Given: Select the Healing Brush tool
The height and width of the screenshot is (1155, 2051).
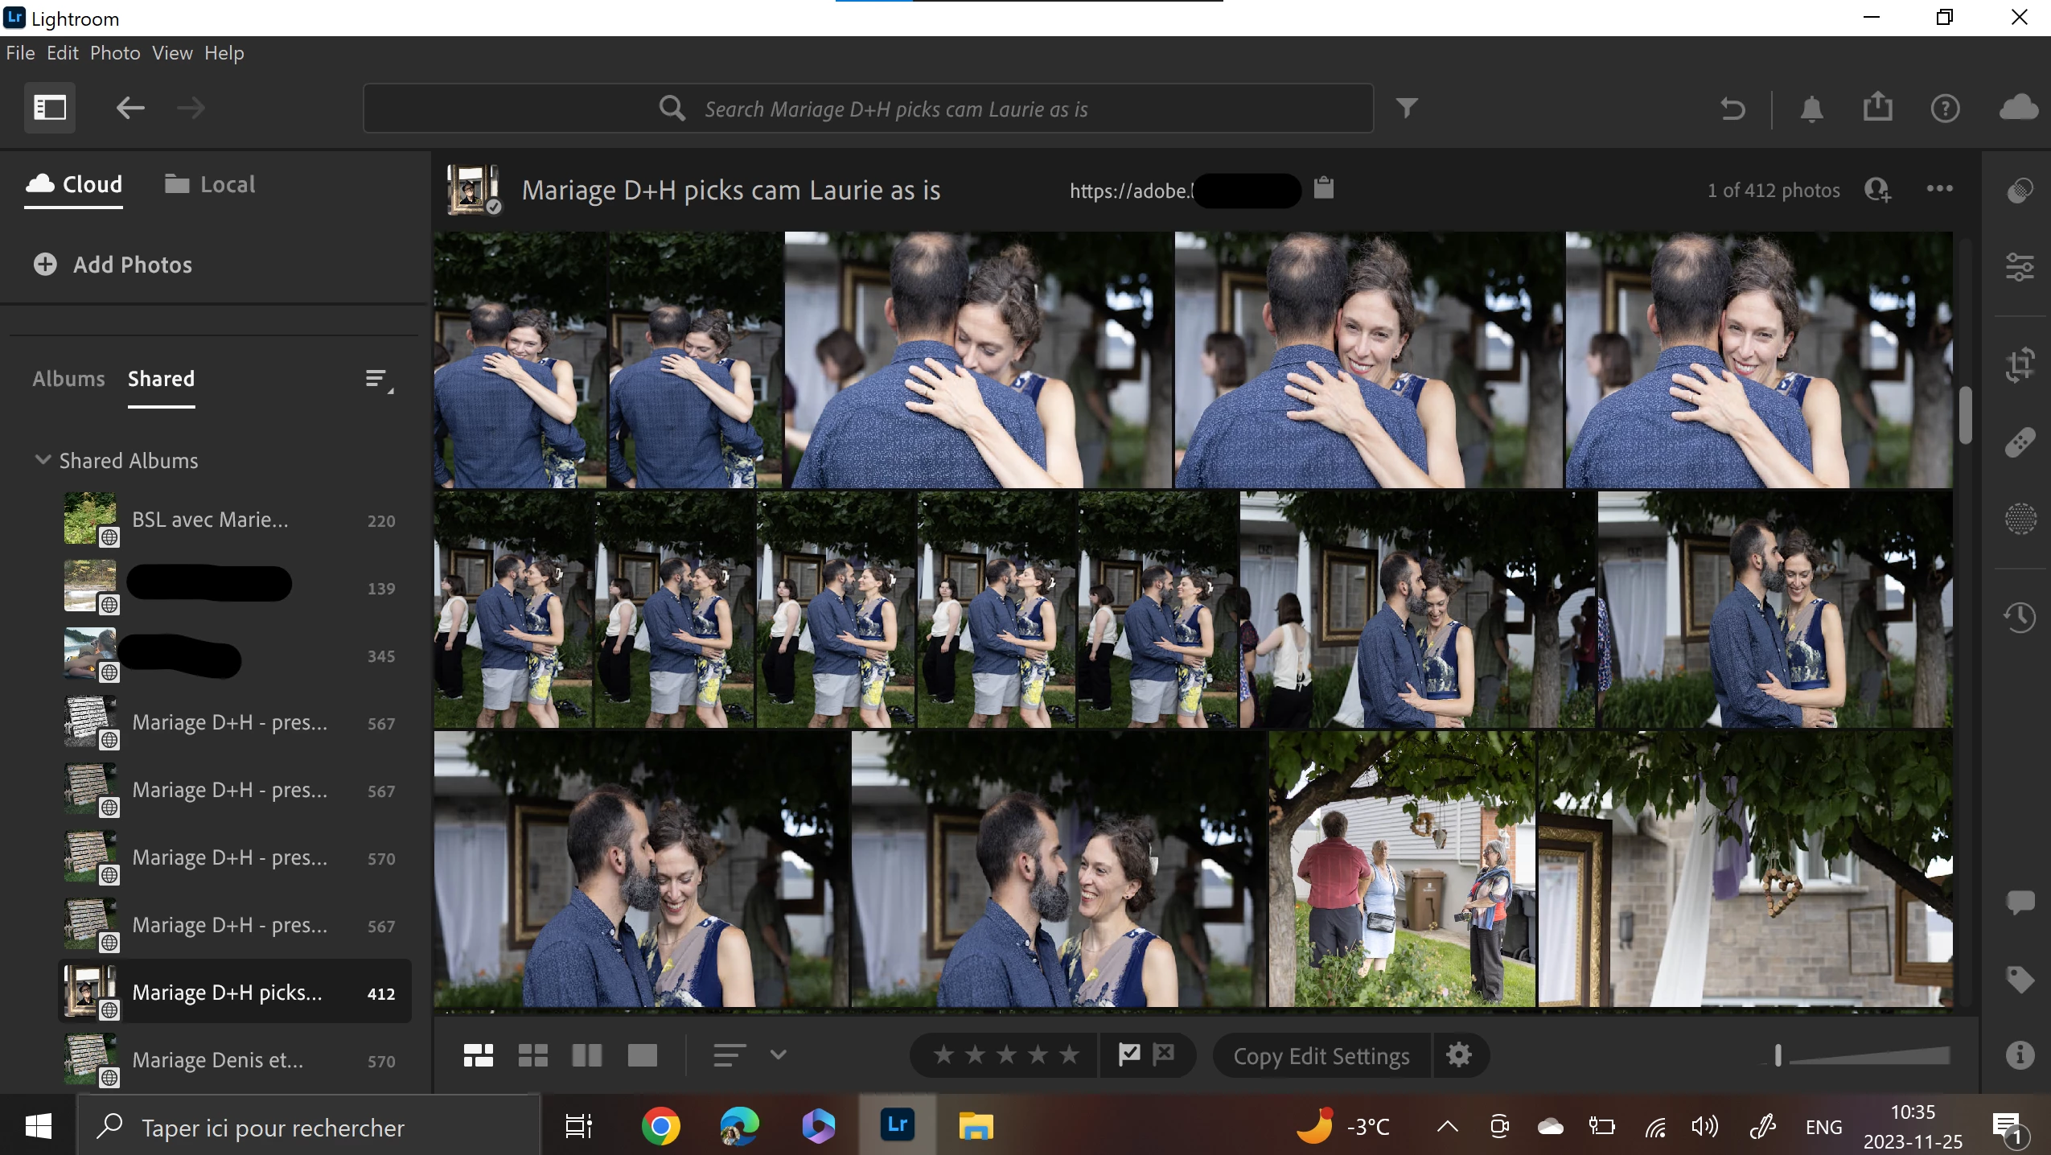Looking at the screenshot, I should tap(2020, 442).
